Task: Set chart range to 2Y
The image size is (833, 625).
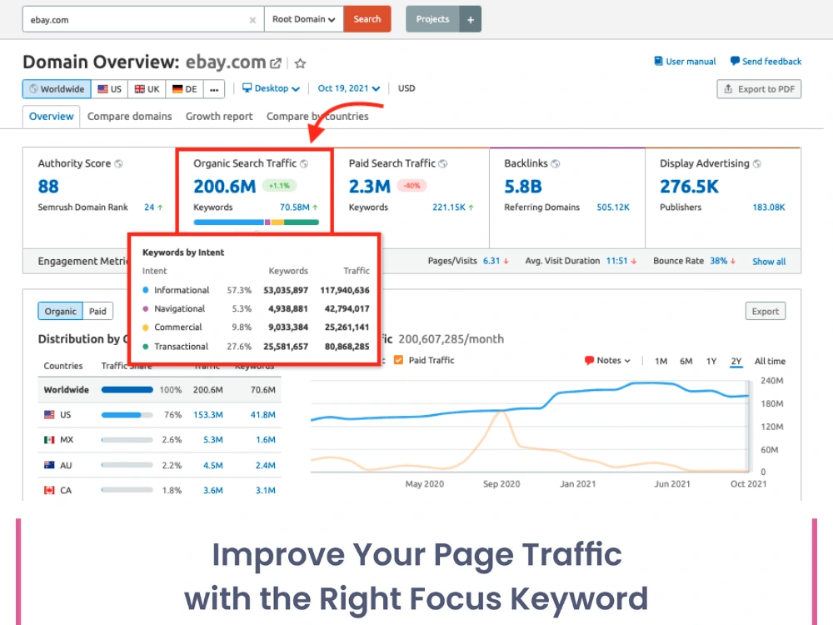Action: click(736, 362)
